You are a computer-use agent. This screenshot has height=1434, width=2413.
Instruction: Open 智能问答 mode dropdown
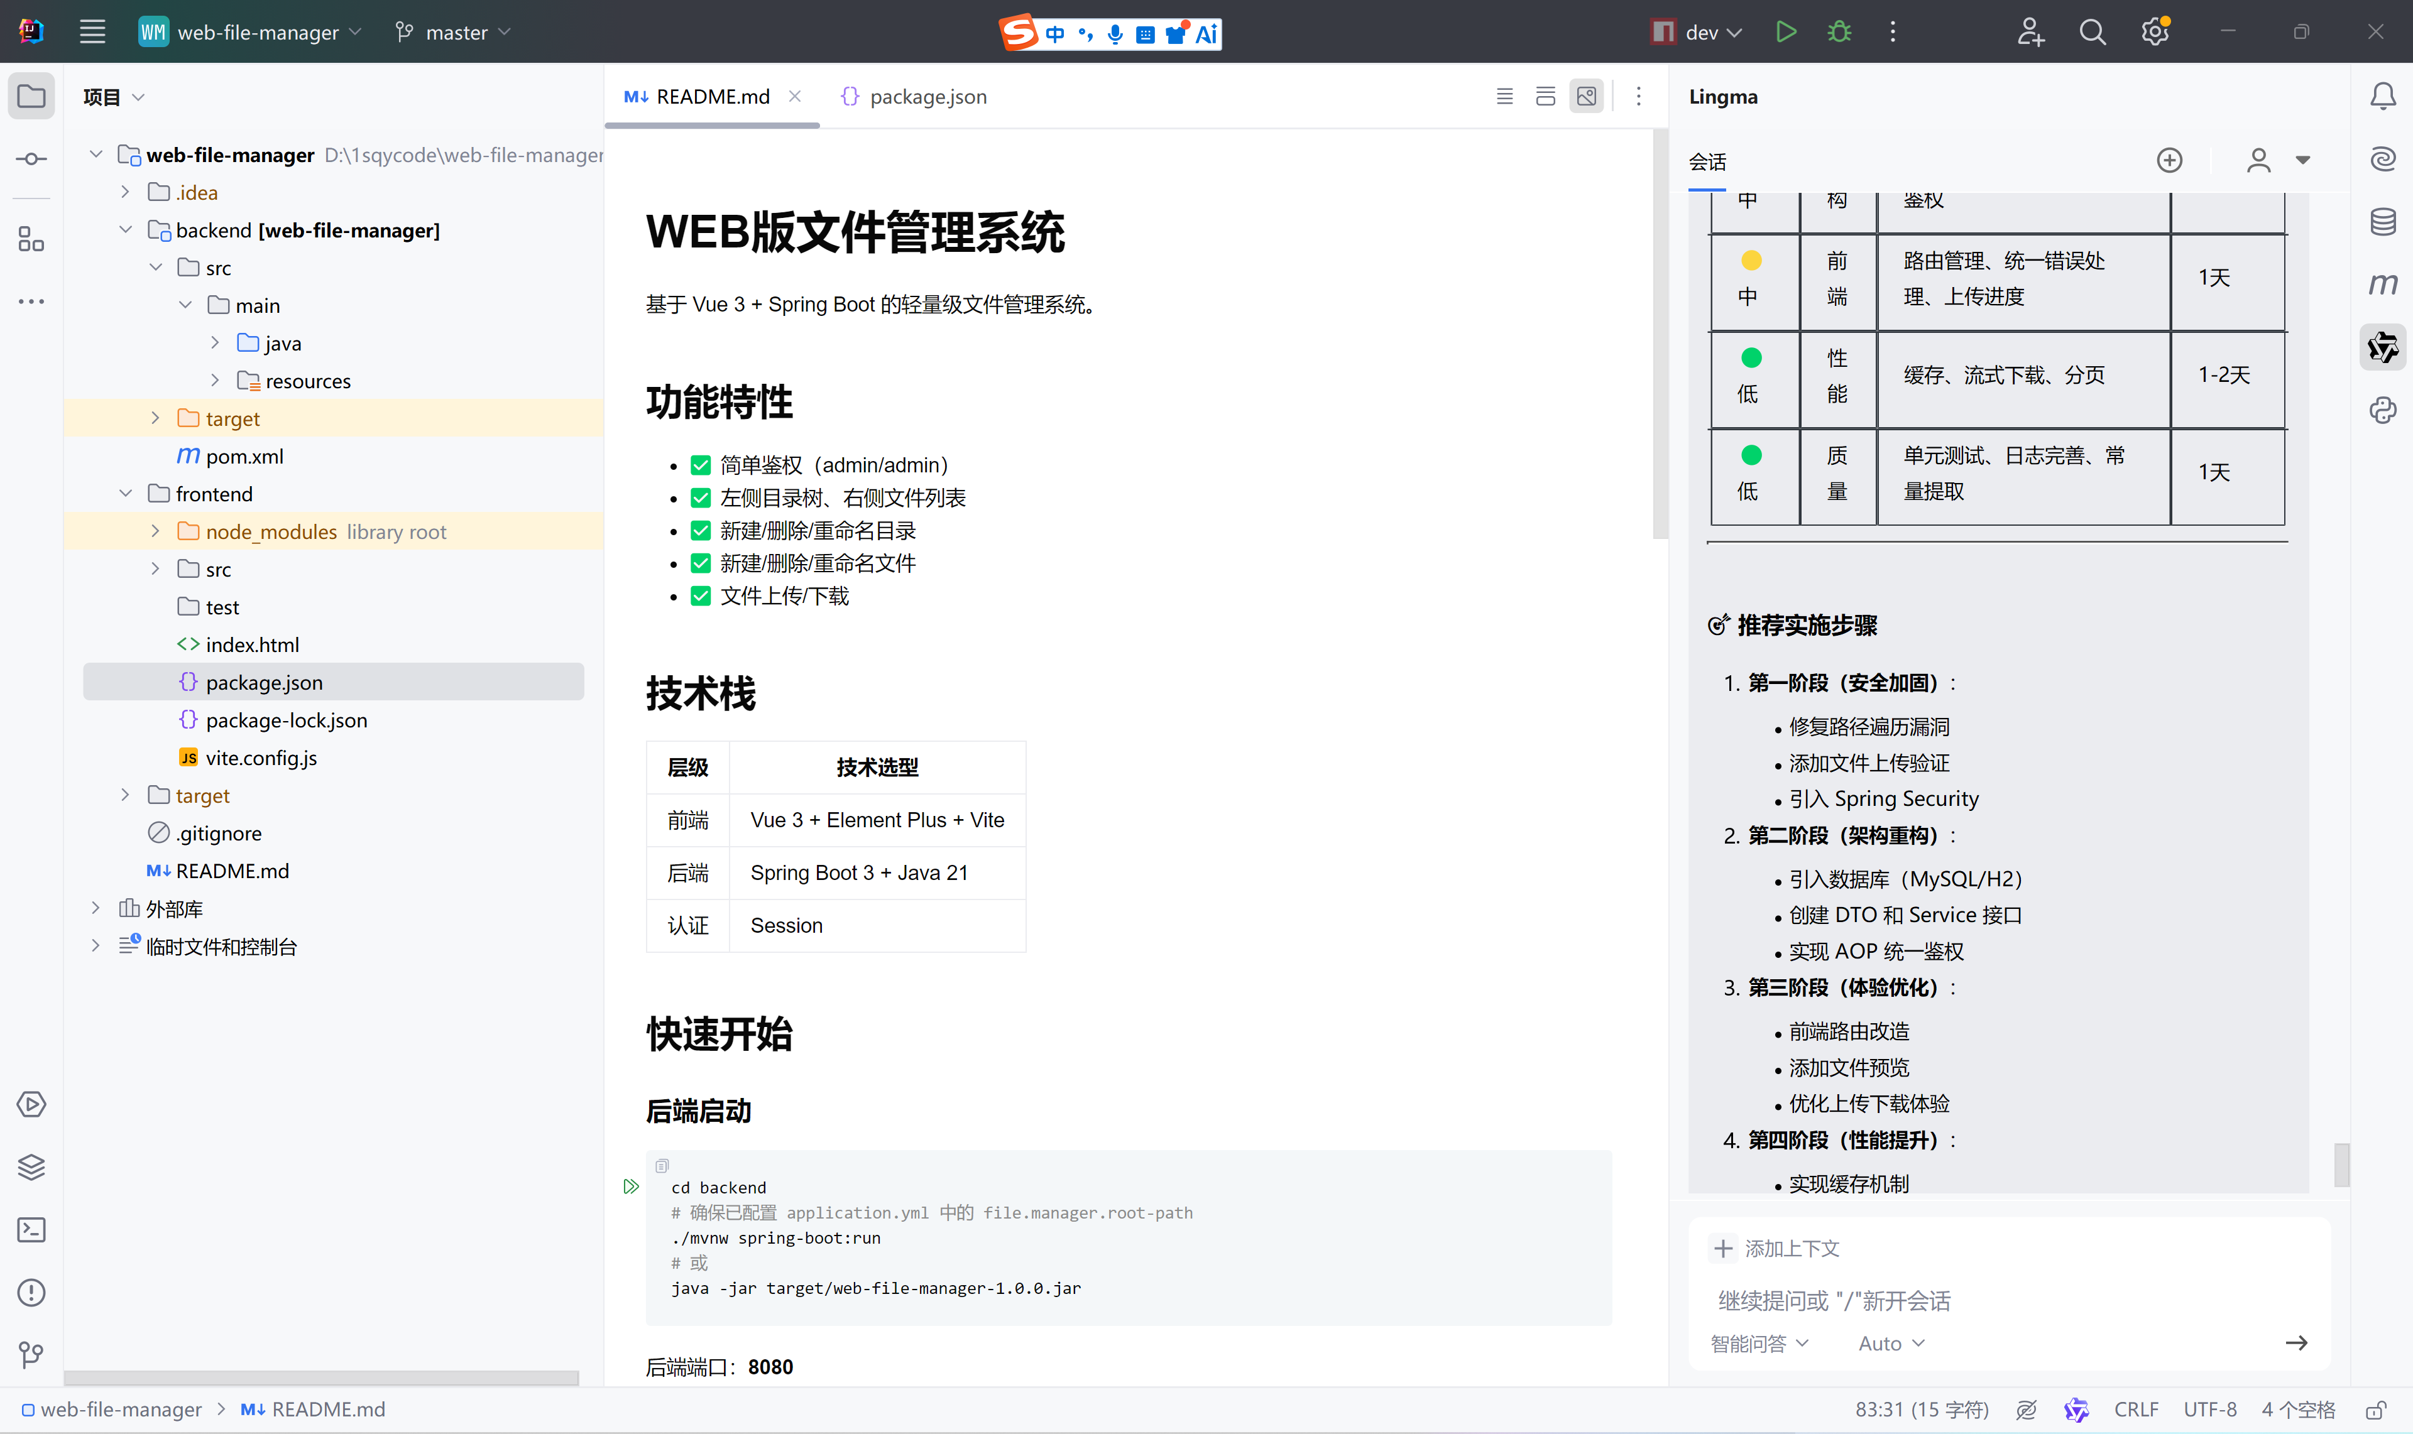(1758, 1343)
